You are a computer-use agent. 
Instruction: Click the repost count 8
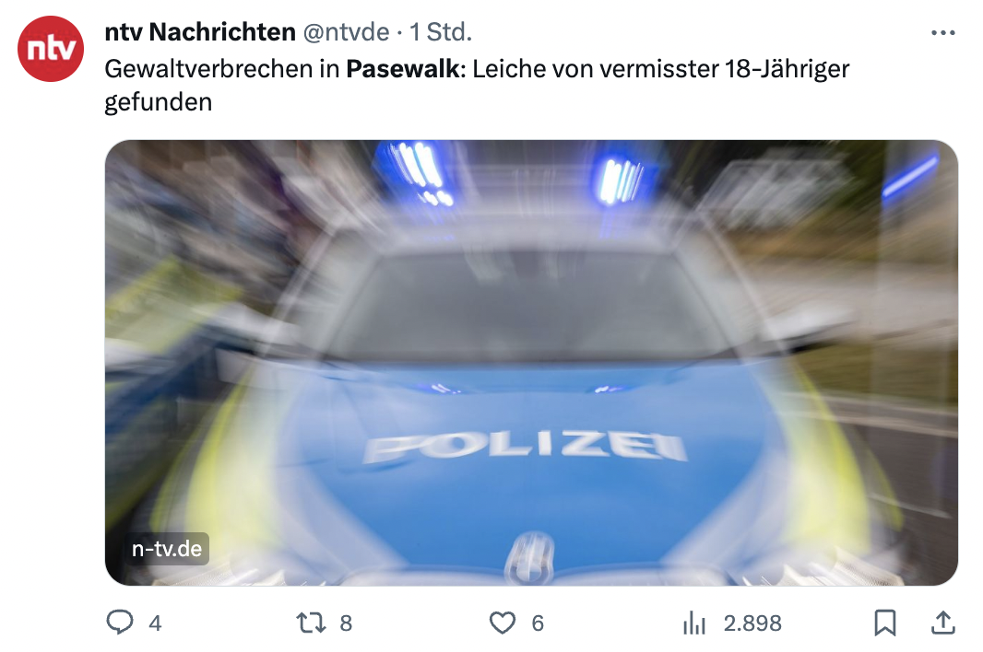[346, 623]
